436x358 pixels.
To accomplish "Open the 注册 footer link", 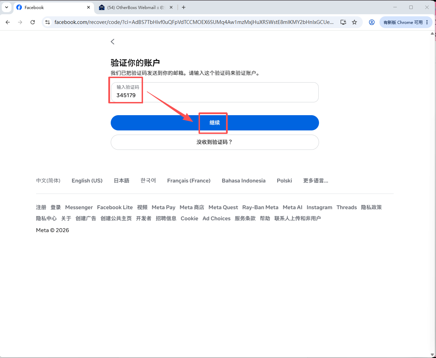I will (x=41, y=207).
